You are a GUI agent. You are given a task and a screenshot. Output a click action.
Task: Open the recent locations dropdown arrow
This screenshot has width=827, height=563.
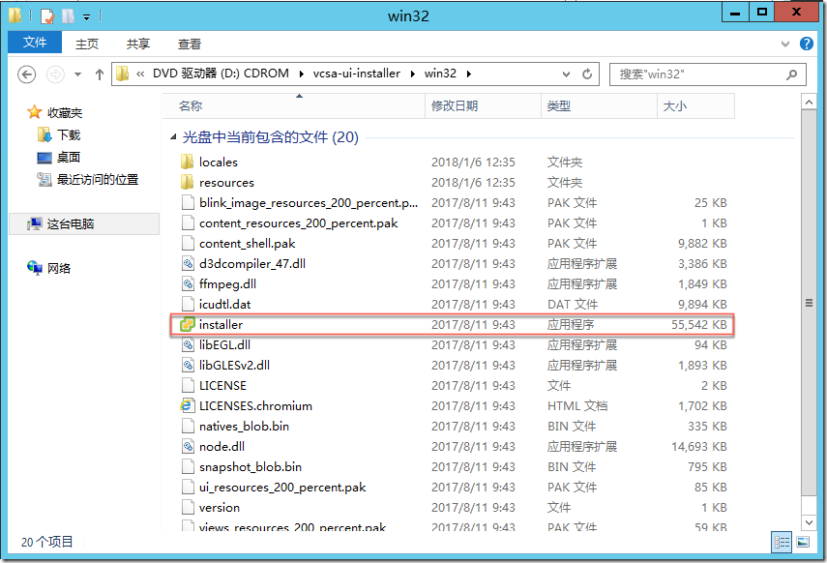click(x=77, y=74)
